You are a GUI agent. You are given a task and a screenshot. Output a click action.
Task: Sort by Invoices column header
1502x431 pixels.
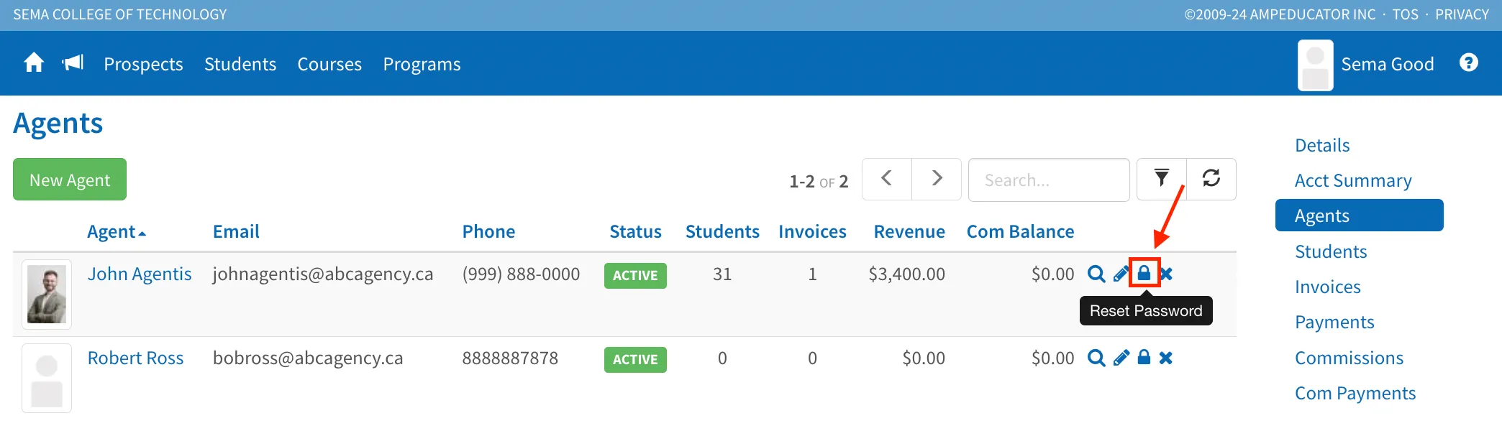[x=812, y=231]
